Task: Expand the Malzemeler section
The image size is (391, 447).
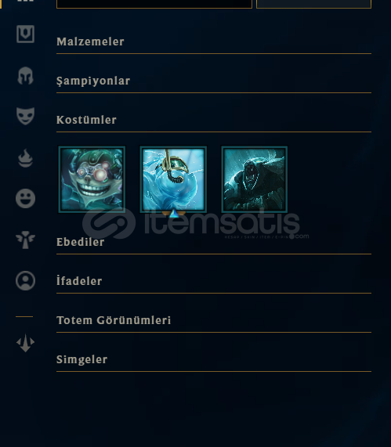Action: 214,42
